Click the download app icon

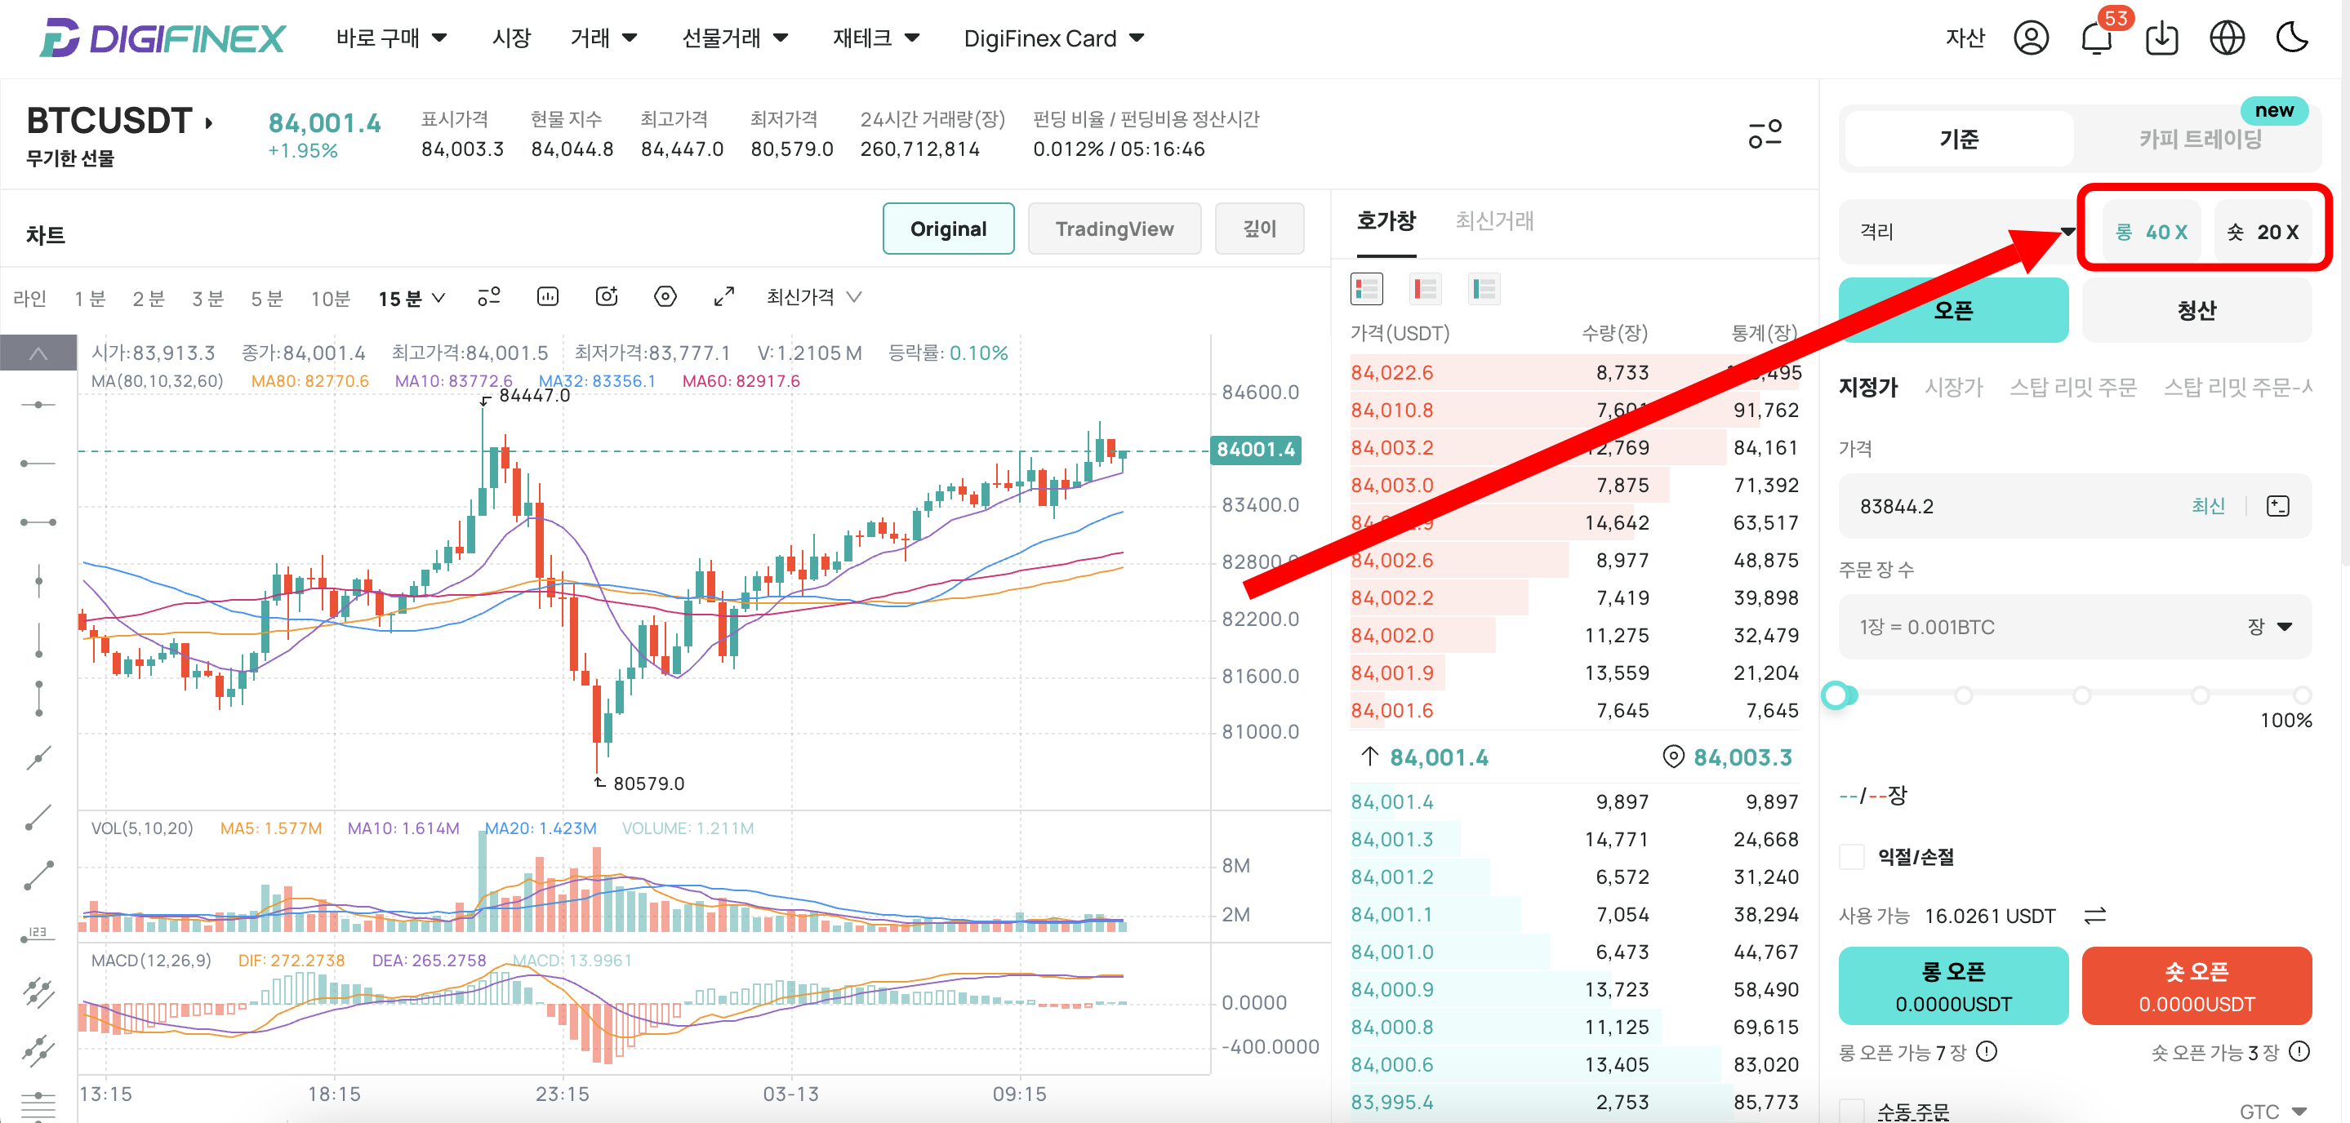[x=2161, y=39]
